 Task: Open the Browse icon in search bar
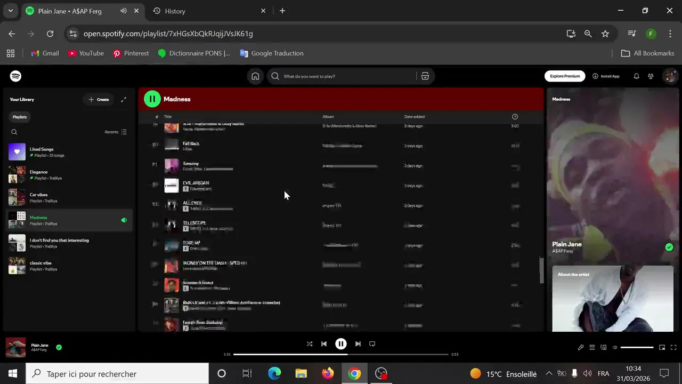425,76
